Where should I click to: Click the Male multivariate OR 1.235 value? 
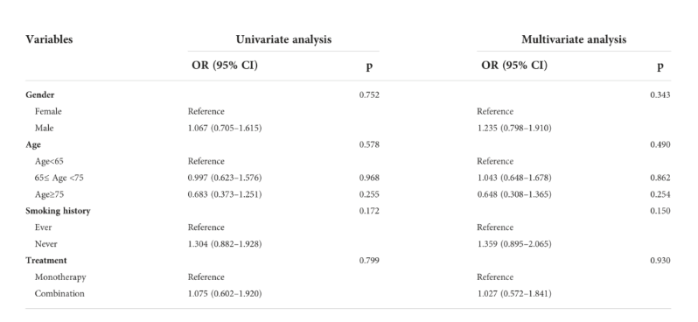point(514,129)
